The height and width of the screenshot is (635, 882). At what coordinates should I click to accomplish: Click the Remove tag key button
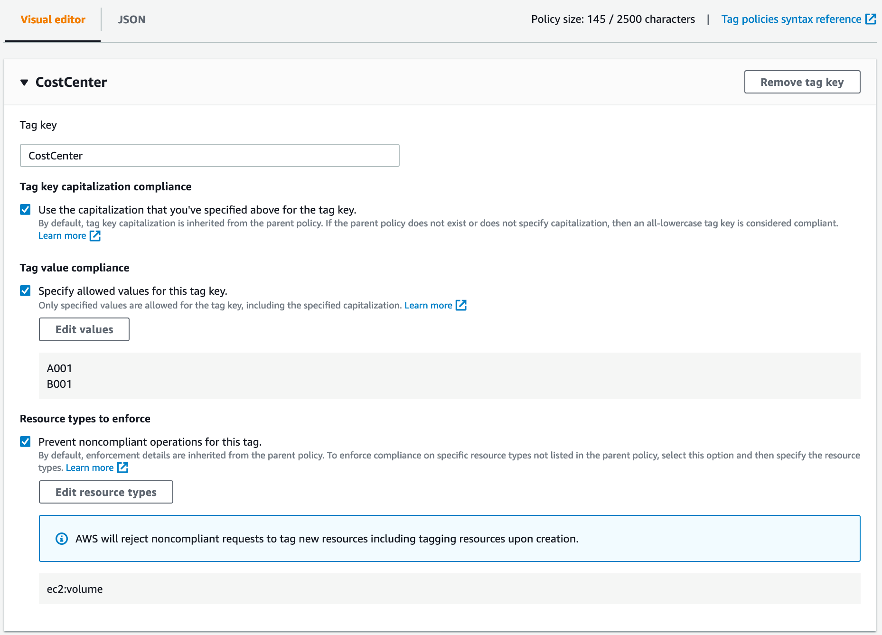coord(802,82)
